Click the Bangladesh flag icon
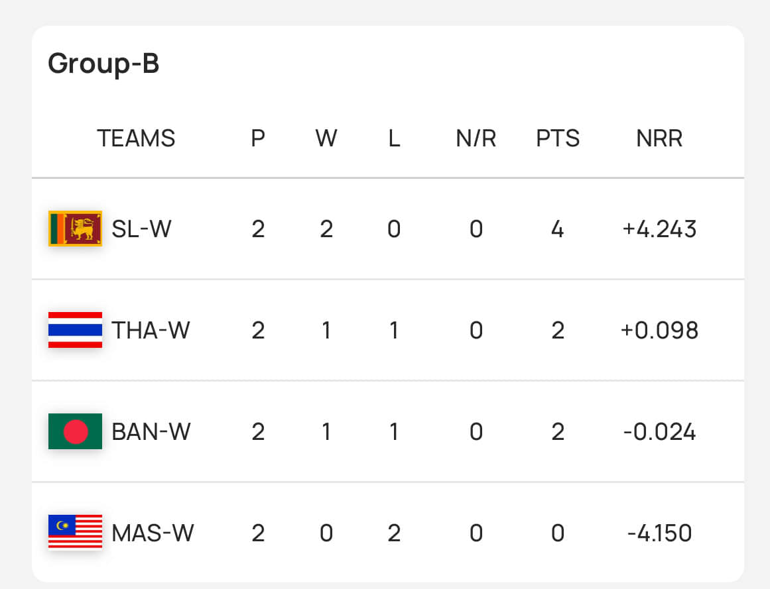The image size is (770, 589). pos(75,431)
